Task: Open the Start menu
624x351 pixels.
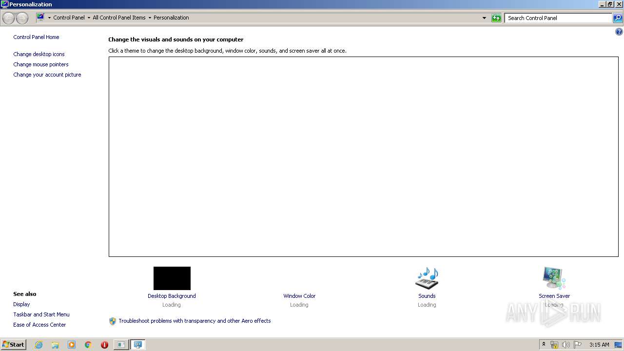Action: coord(13,345)
